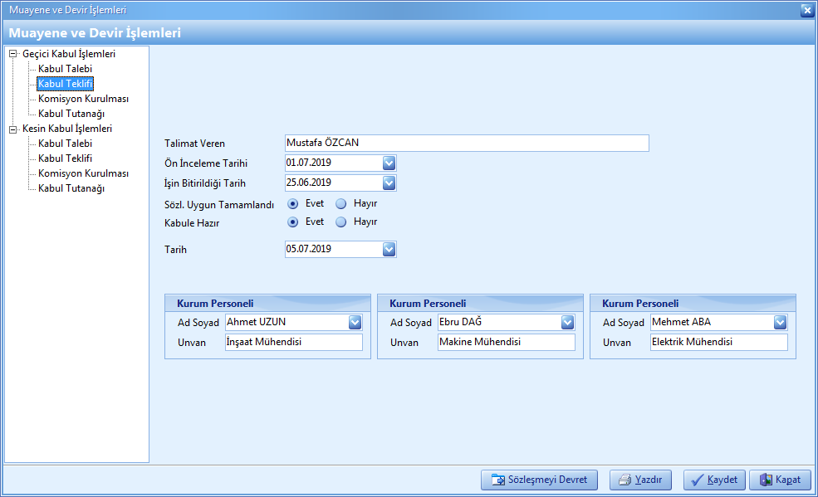Click the Talimat Veren text field
The height and width of the screenshot is (497, 818).
click(x=465, y=143)
